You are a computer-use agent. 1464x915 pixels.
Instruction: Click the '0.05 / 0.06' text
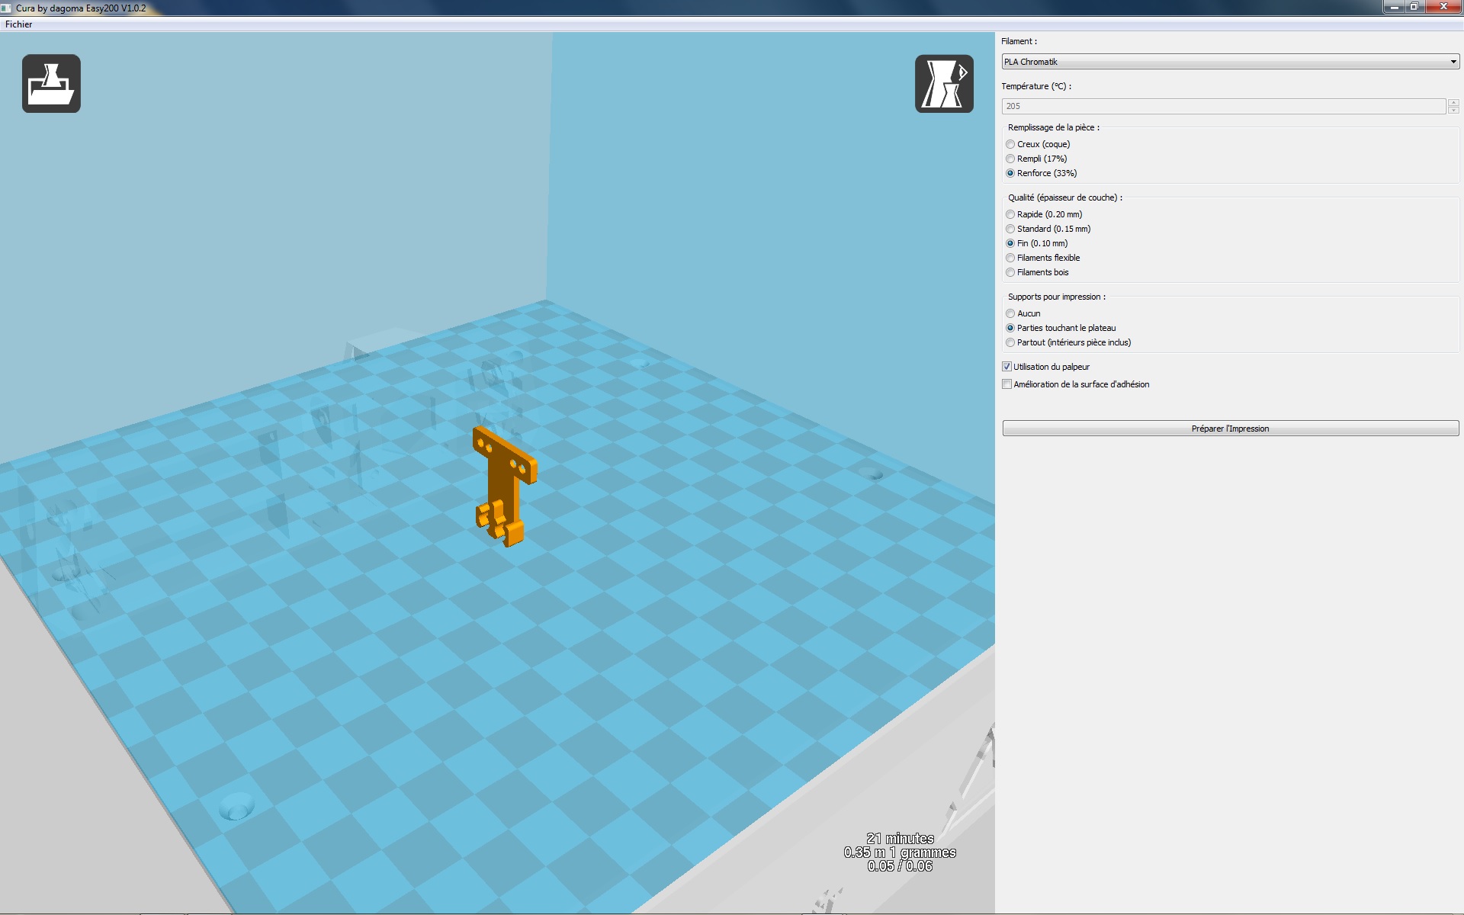[x=901, y=866]
